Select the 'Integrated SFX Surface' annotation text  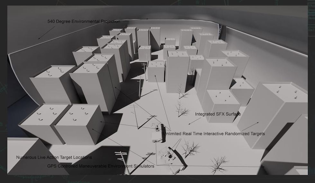pyautogui.click(x=218, y=114)
